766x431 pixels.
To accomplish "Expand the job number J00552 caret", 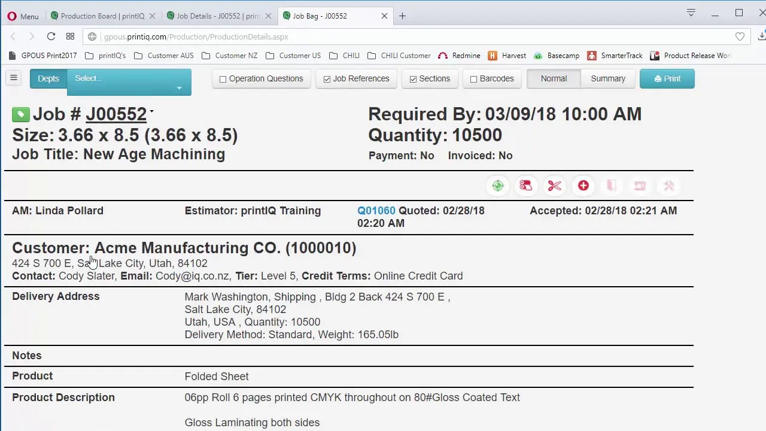I will (152, 111).
